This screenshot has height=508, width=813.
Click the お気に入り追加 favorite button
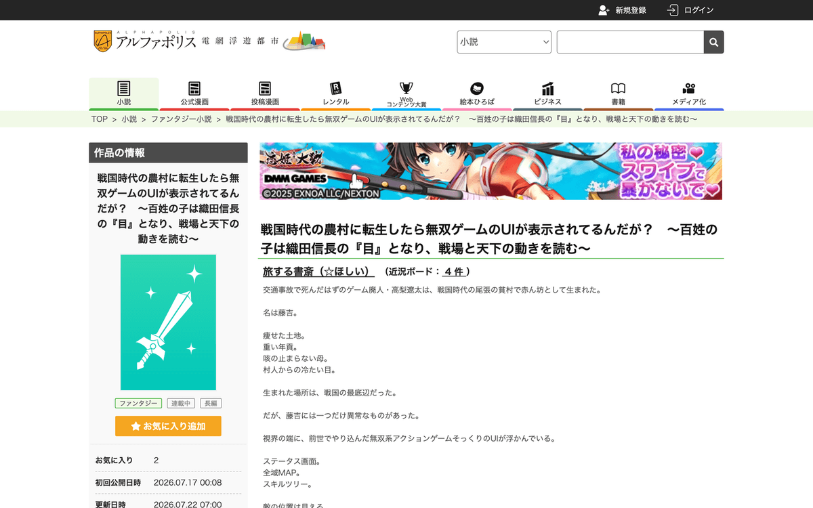168,426
